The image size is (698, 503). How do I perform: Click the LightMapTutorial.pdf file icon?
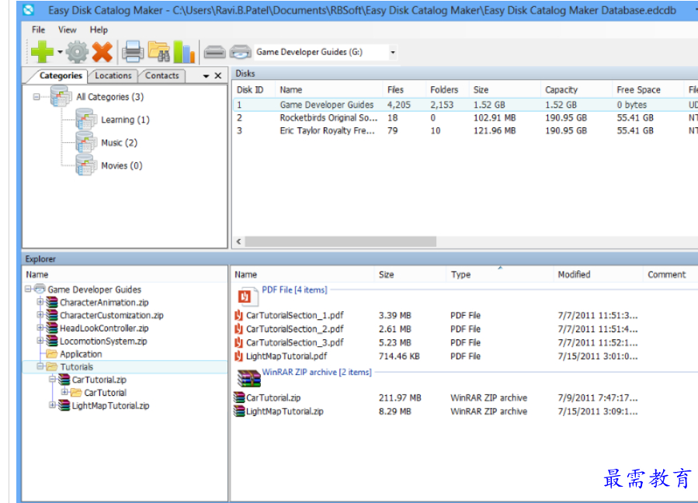pos(239,356)
